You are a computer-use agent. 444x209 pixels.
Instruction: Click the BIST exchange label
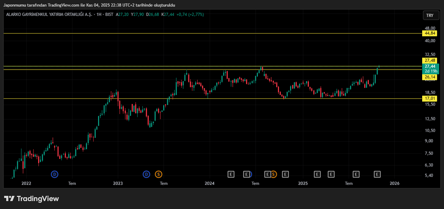[x=110, y=14]
